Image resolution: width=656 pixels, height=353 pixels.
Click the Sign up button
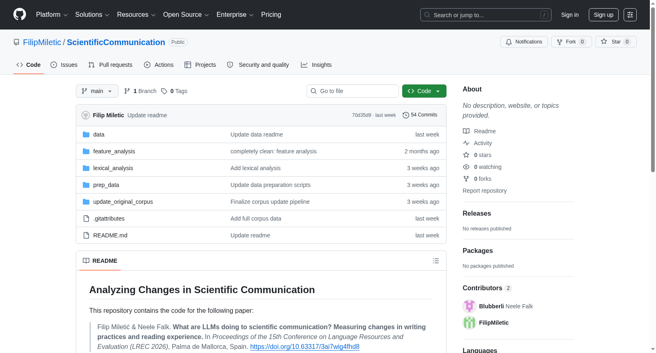604,15
